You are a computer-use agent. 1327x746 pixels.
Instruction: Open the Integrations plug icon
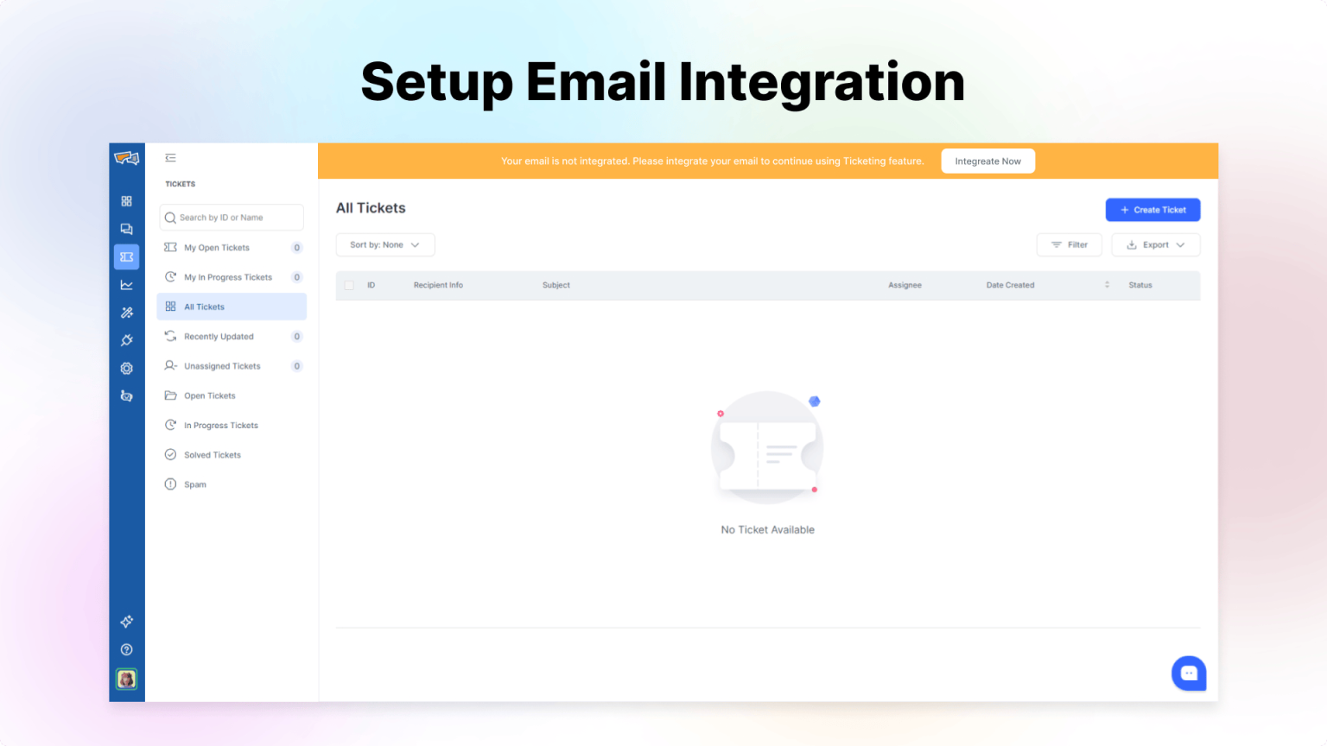(x=126, y=339)
